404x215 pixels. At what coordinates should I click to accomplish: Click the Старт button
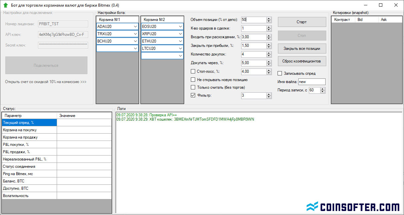[302, 22]
